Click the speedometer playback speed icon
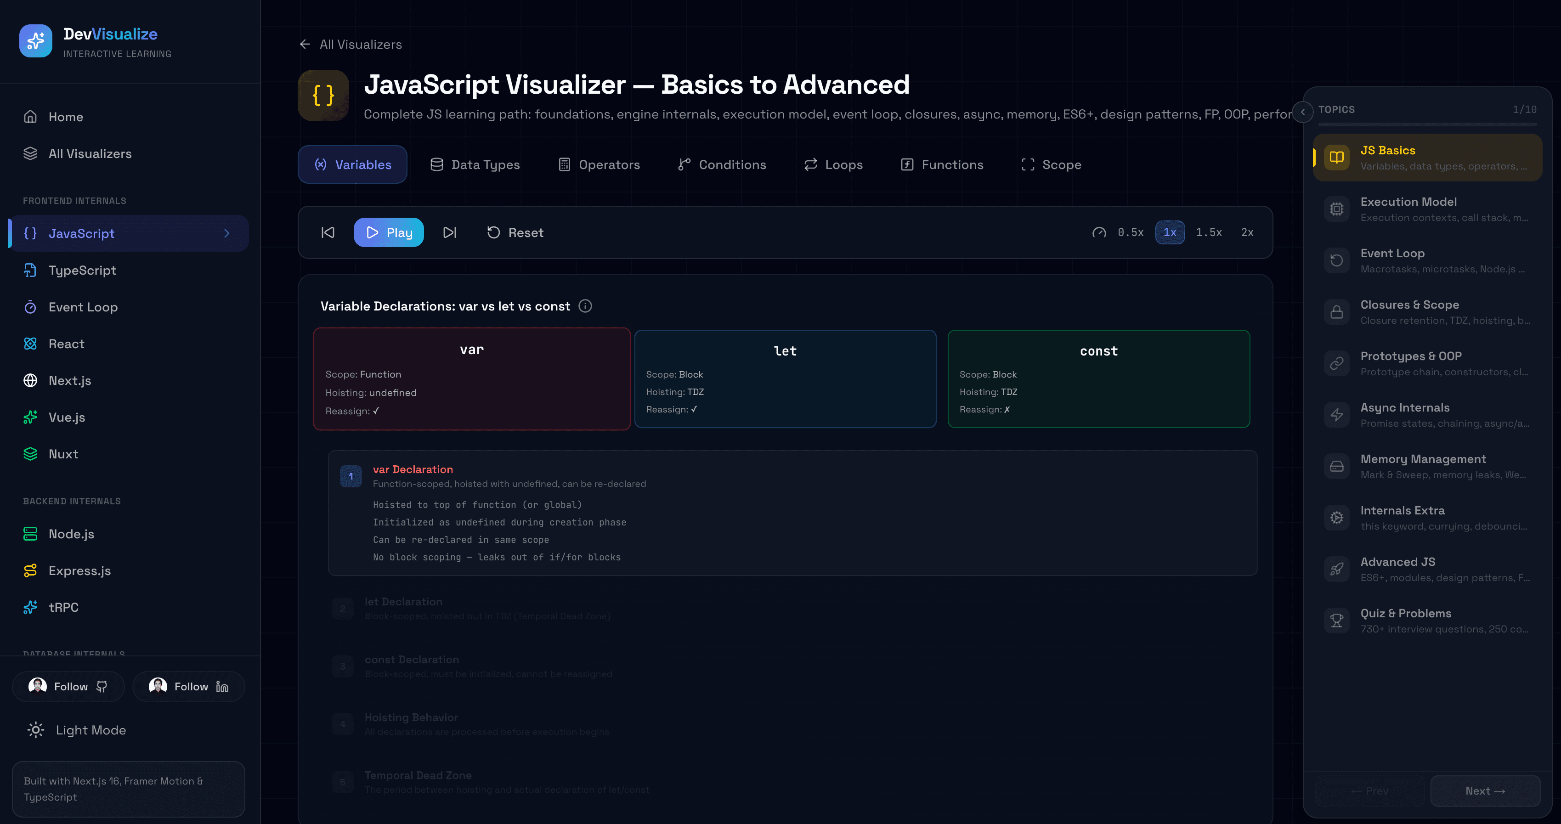The height and width of the screenshot is (824, 1561). 1099,233
